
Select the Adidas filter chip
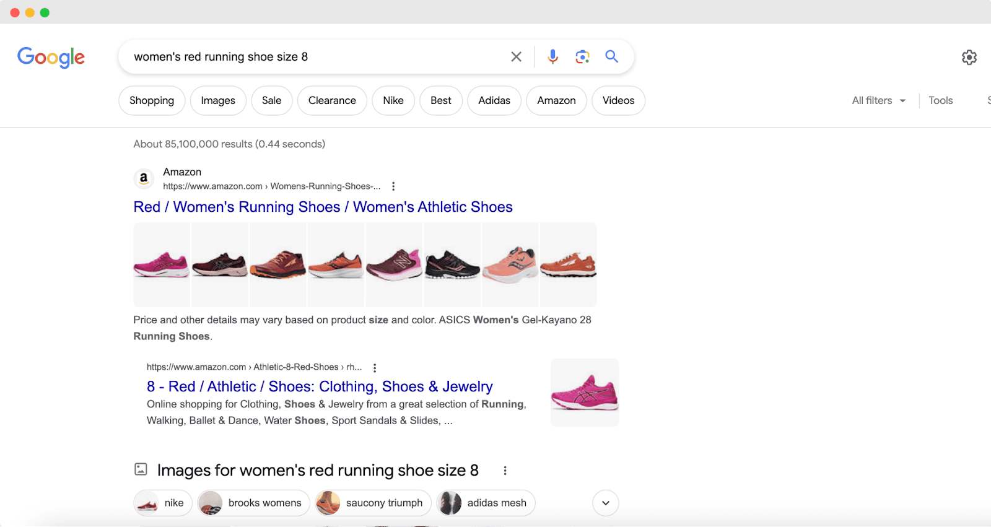(x=494, y=100)
